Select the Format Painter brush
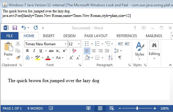 tap(18, 57)
